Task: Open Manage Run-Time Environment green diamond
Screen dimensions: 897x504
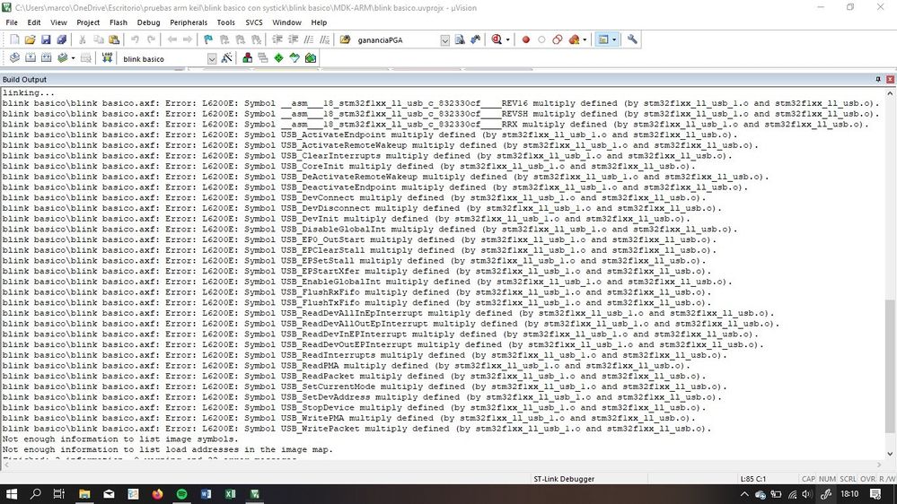Action: (278, 58)
